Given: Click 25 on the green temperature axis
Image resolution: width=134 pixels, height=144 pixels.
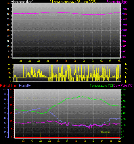Looking at the screenshot, I should point(124,107).
